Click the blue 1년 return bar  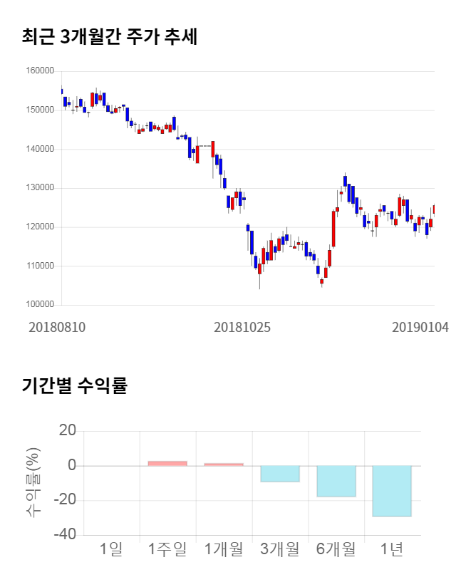pos(392,491)
